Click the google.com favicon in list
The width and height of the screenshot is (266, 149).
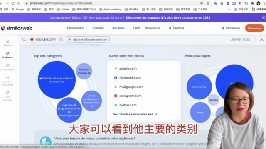click(116, 68)
